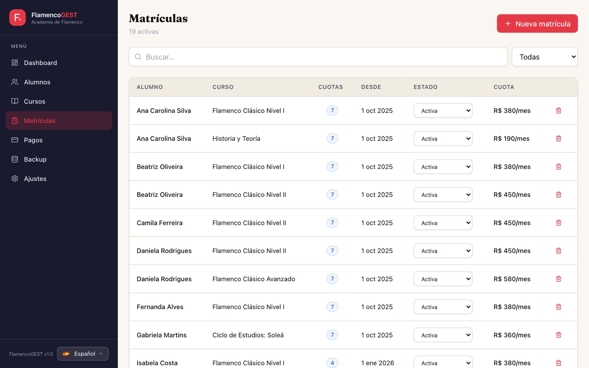Click cuotas badge 7 for Ana Carolina Silva's Historia y Teoría
Image resolution: width=589 pixels, height=368 pixels.
pyautogui.click(x=332, y=138)
